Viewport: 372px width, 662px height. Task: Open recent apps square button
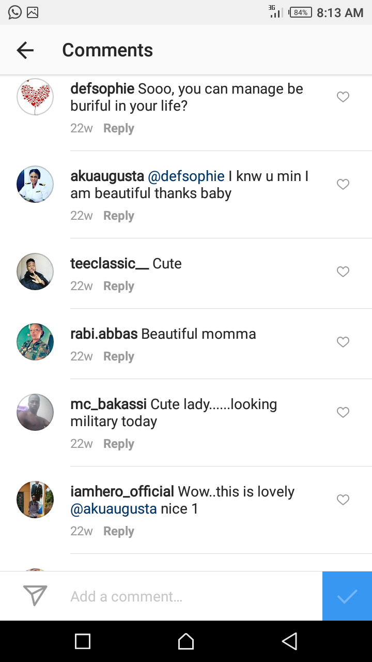click(83, 641)
